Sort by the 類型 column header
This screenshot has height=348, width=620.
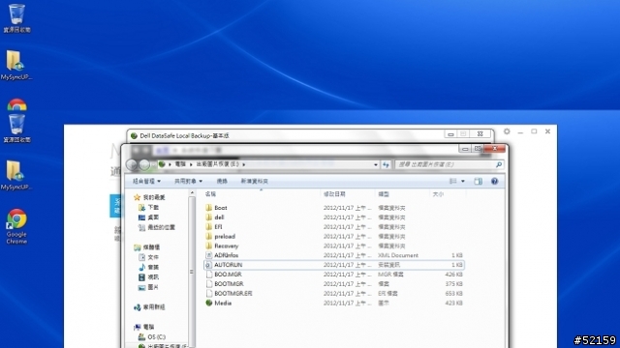[384, 194]
